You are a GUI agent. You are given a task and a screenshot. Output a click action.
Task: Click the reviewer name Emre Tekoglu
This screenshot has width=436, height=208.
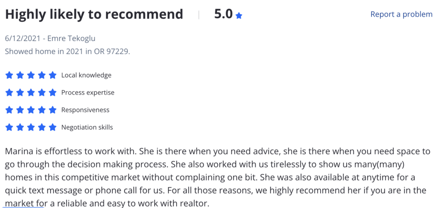pyautogui.click(x=71, y=38)
